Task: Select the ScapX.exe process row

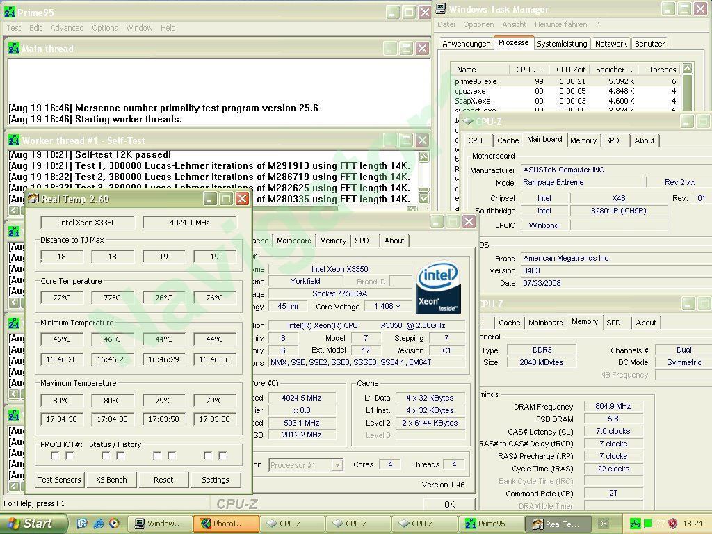Action: [x=566, y=101]
